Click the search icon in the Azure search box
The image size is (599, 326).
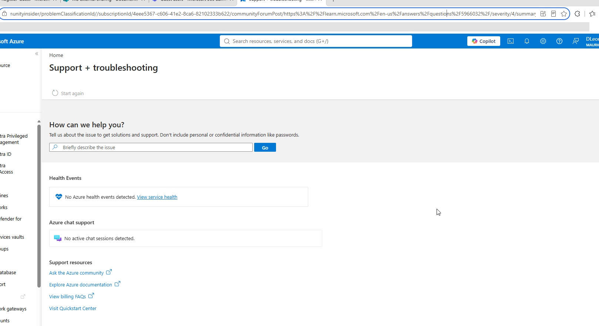click(x=227, y=41)
